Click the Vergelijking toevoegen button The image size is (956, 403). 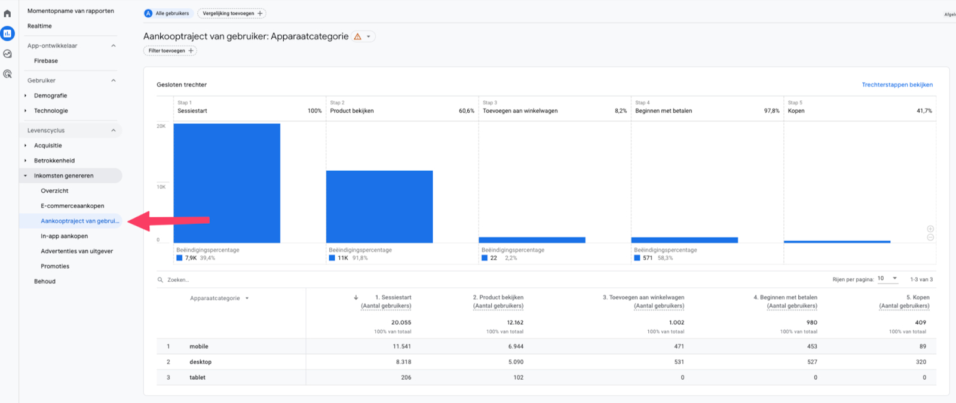(x=232, y=13)
